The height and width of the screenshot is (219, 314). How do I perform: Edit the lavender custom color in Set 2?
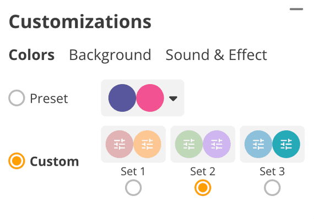[x=216, y=144]
